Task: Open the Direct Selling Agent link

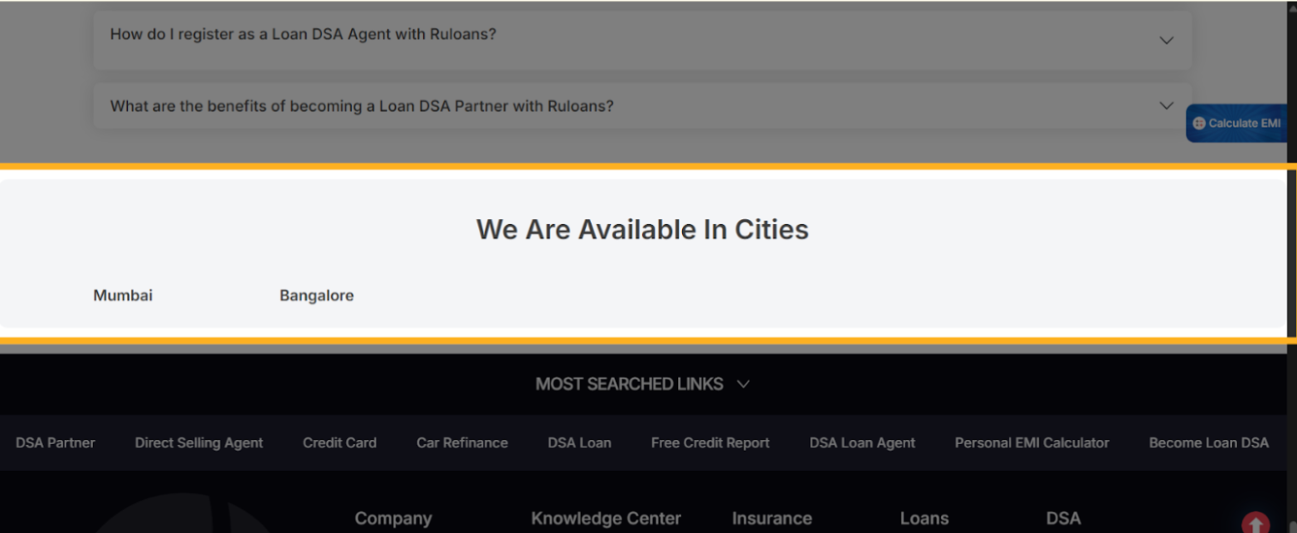Action: tap(199, 443)
